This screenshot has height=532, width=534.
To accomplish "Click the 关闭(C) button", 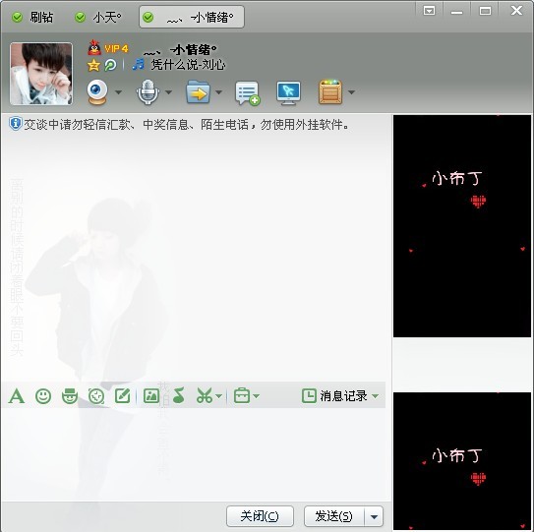I will pos(260,516).
